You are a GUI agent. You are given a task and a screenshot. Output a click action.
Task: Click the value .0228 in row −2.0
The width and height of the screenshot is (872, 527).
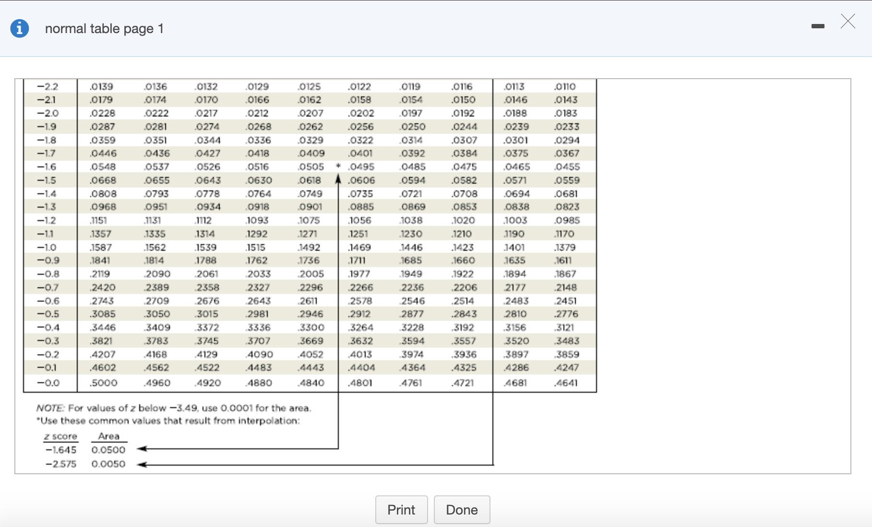pos(103,114)
